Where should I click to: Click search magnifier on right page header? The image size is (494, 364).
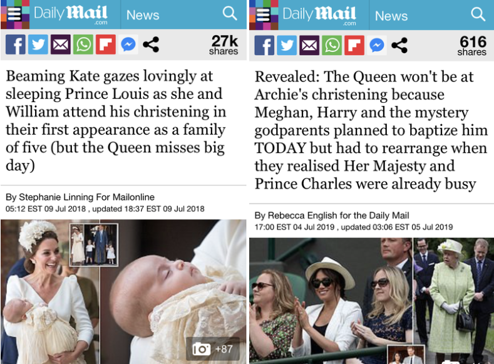[x=478, y=14]
